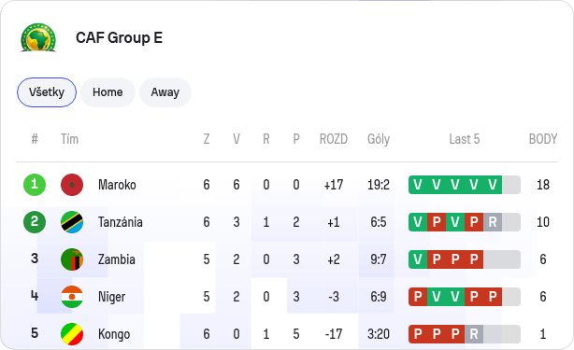This screenshot has height=350, width=574.
Task: Click Niger's first red P result badge
Action: [x=418, y=297]
